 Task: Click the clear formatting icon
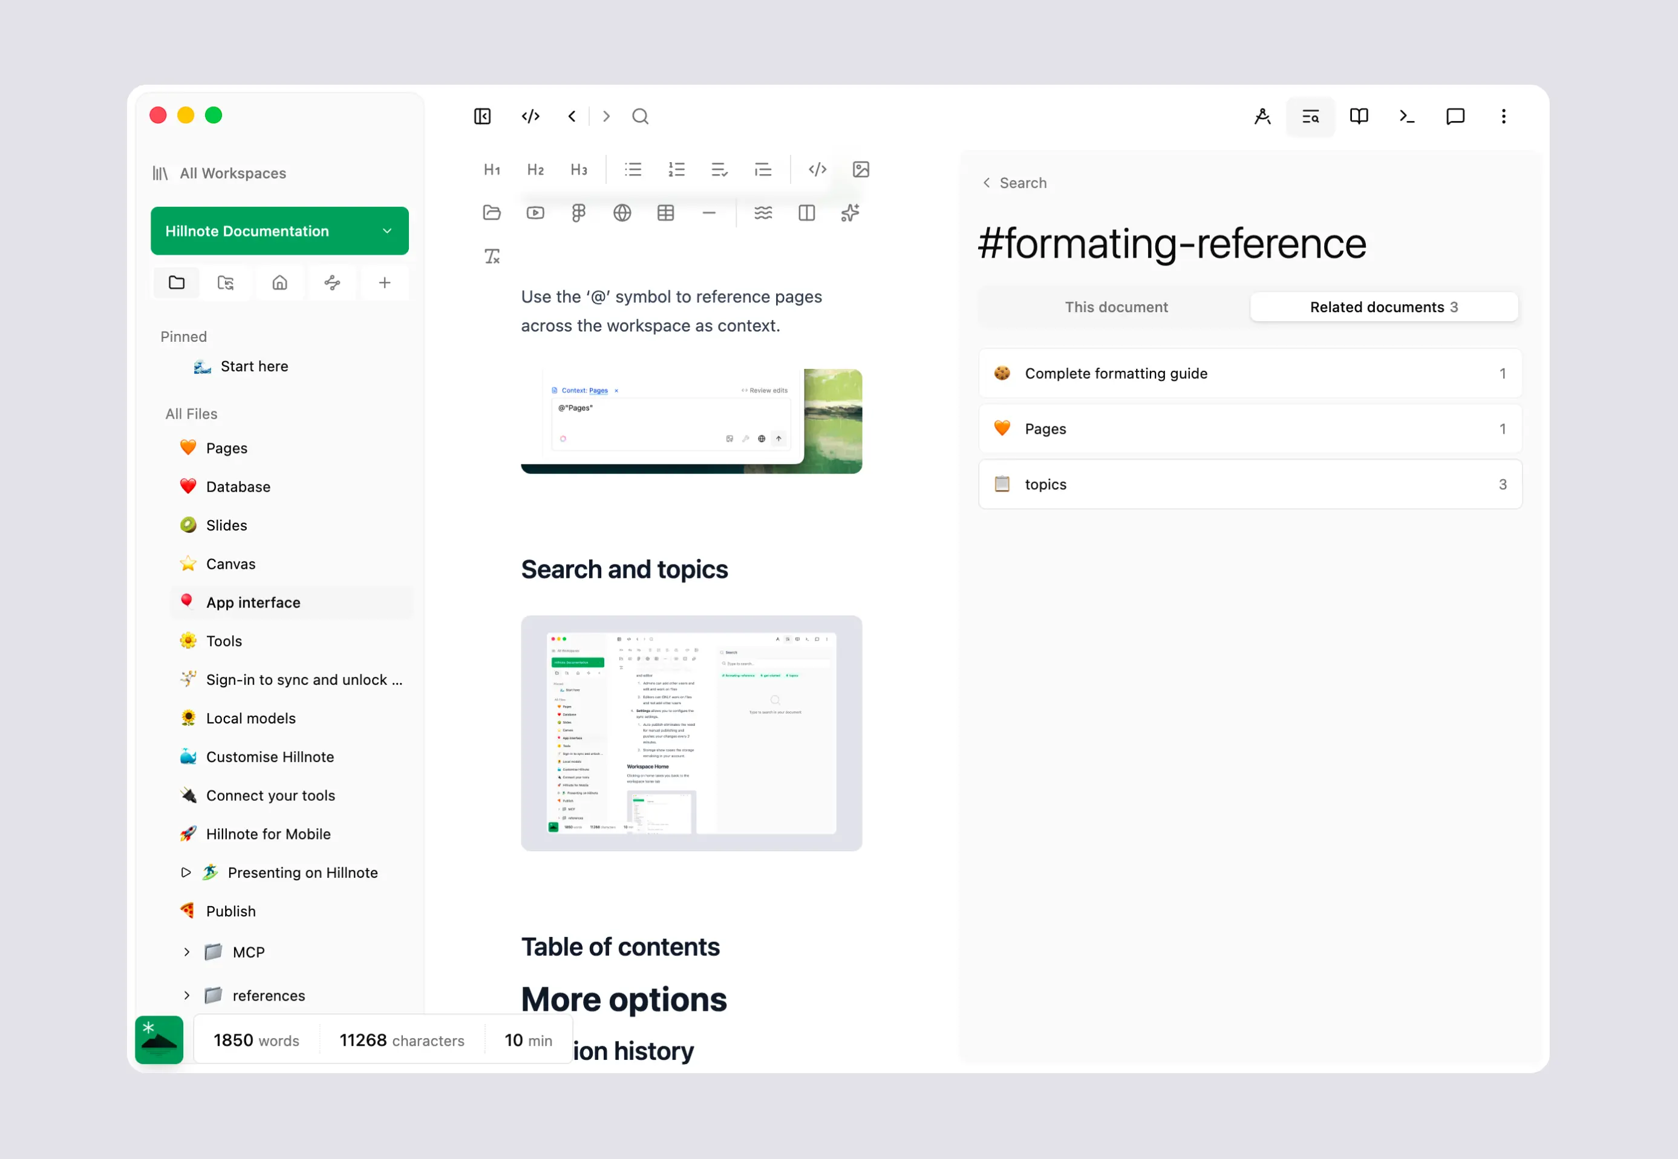coord(492,256)
